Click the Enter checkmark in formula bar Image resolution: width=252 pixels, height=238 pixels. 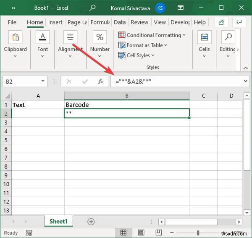tap(85, 82)
